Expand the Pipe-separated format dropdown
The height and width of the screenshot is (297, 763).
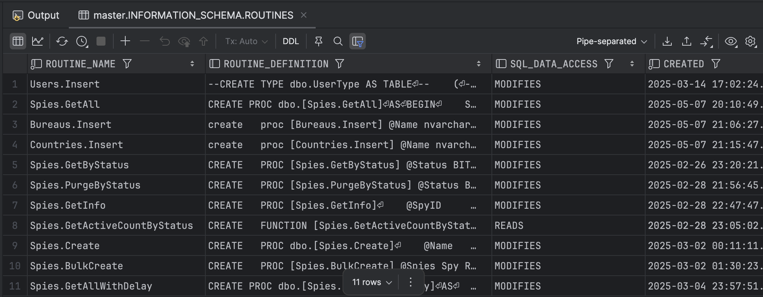(611, 41)
